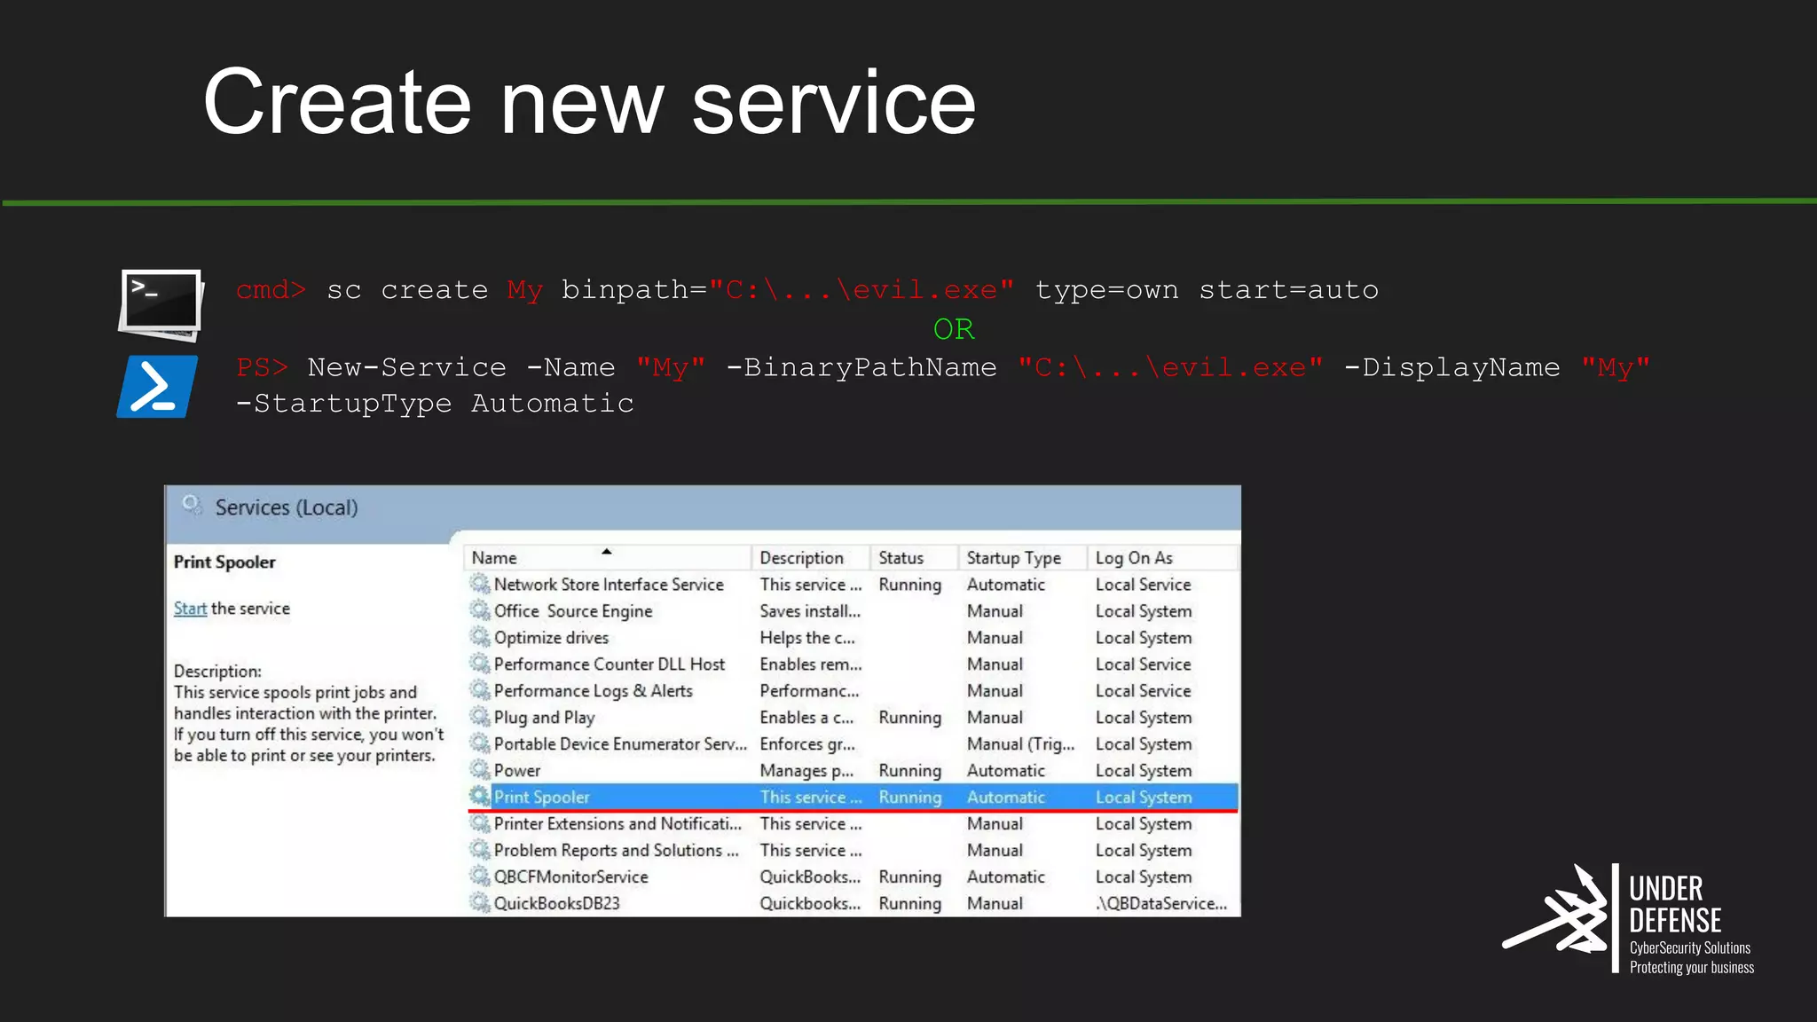1817x1022 pixels.
Task: Click Enforces gr... description cell
Action: (x=807, y=744)
